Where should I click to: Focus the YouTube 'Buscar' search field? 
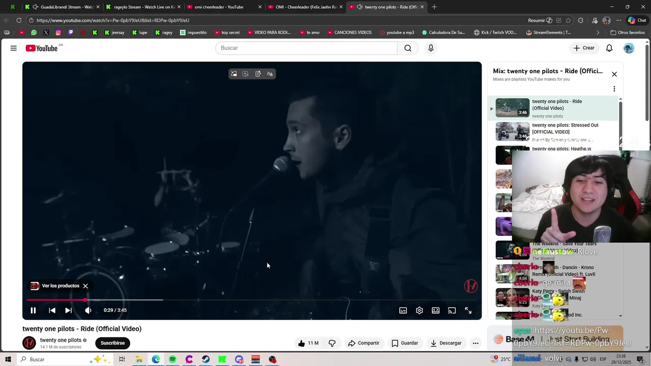pos(306,48)
